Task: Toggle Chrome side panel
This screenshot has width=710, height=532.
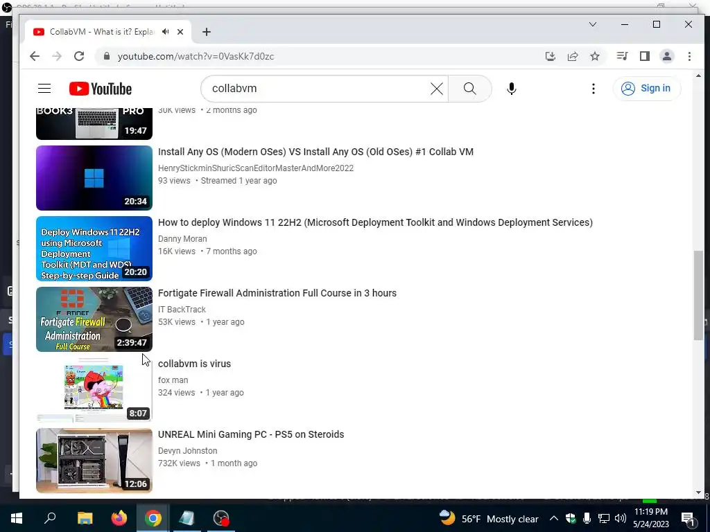Action: [x=645, y=56]
